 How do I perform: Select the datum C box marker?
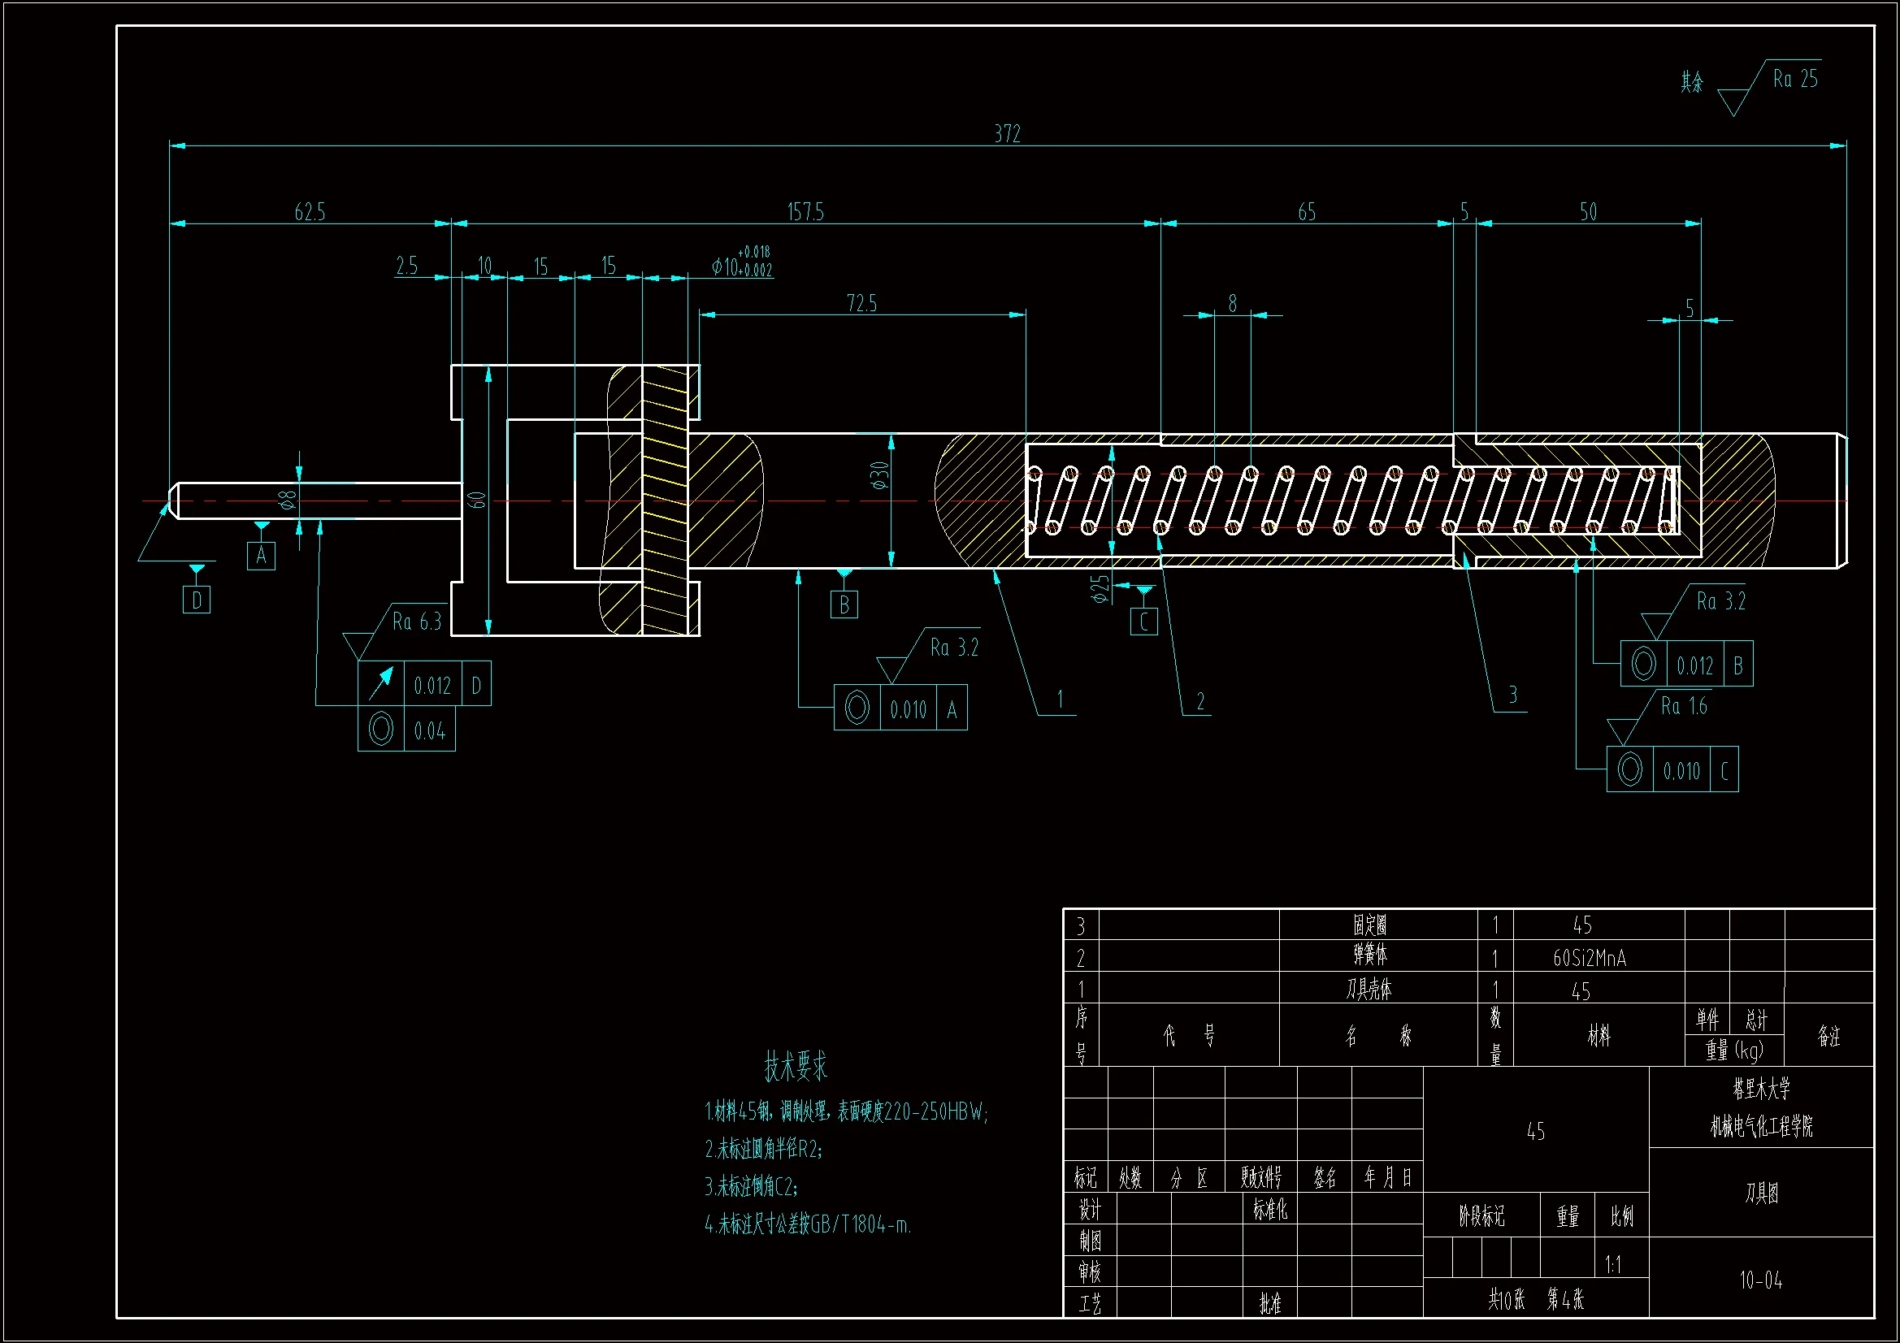pyautogui.click(x=1143, y=622)
